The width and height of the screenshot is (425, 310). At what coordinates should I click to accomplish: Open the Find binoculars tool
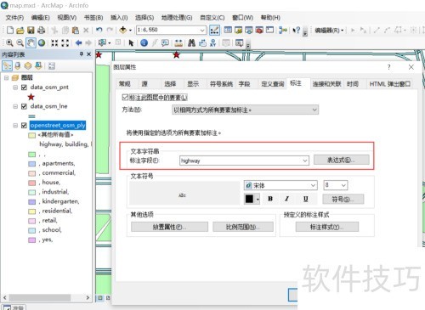(x=191, y=43)
